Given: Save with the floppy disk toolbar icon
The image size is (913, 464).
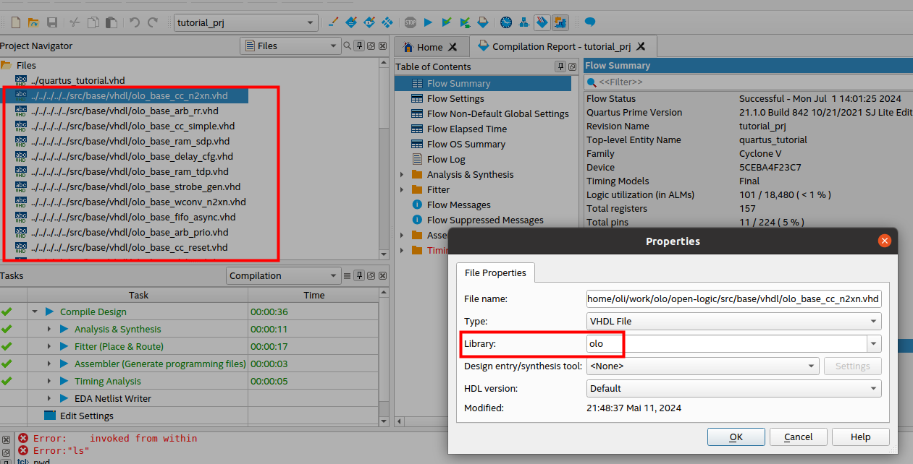Looking at the screenshot, I should pos(52,22).
